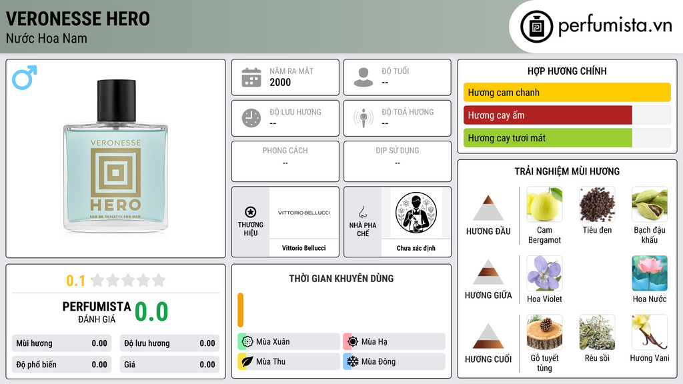683x384 pixels.
Task: Select the Mùa Hạ season chip
Action: pyautogui.click(x=394, y=342)
